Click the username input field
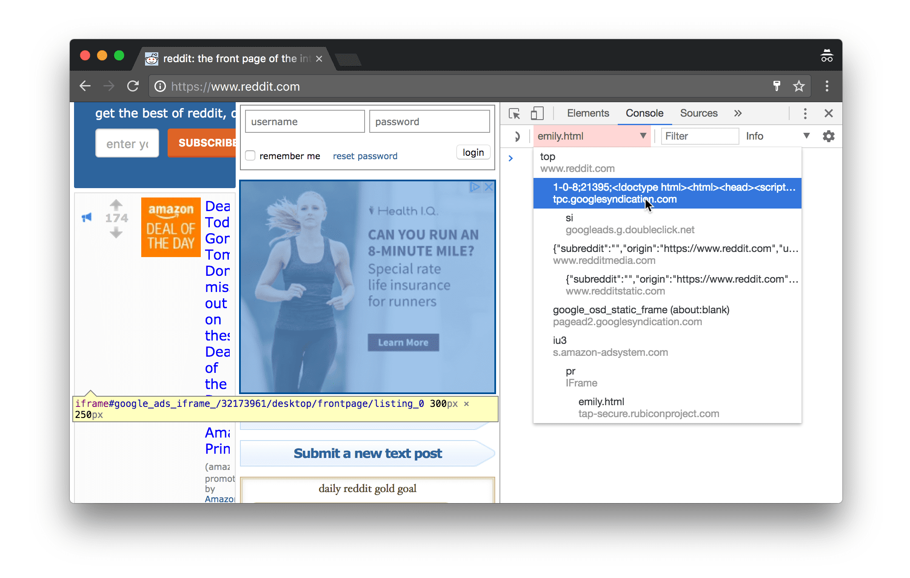910x578 pixels. point(305,121)
